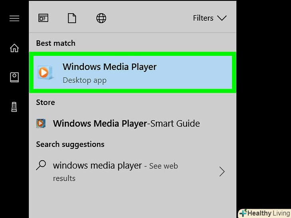The width and height of the screenshot is (291, 218).
Task: Go to the Home icon in the sidebar
Action: click(x=14, y=48)
